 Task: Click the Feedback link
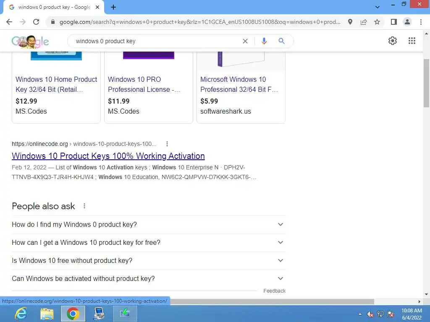275,291
